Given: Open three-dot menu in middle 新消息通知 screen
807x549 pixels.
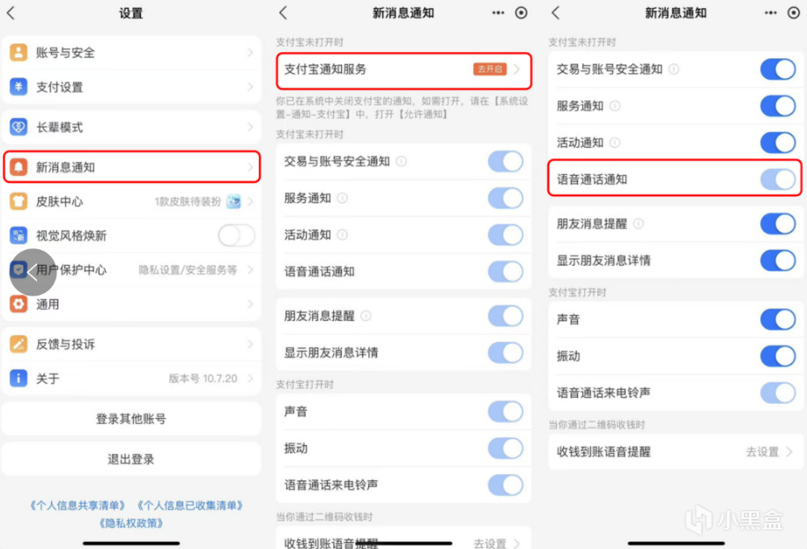Looking at the screenshot, I should (498, 13).
